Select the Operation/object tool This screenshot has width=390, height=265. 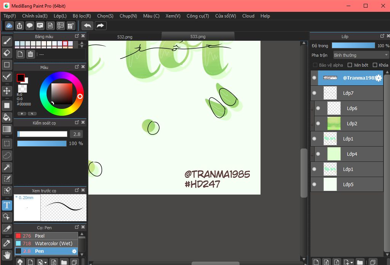tap(7, 217)
